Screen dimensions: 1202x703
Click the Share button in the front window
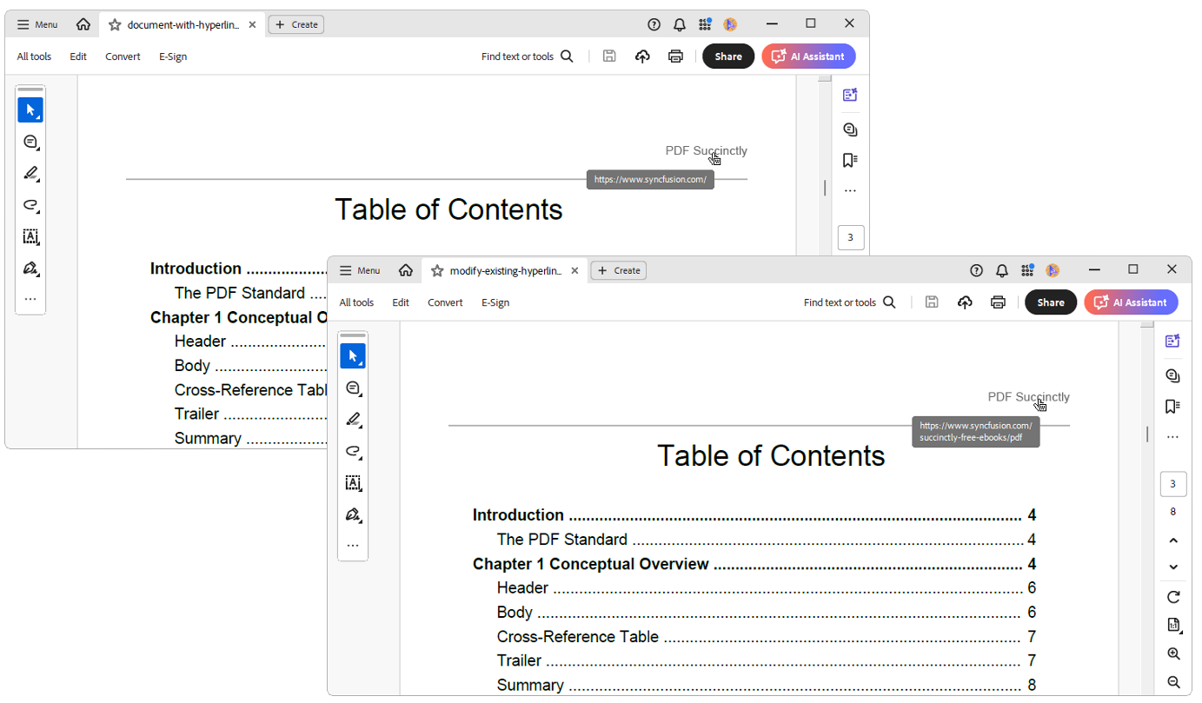click(x=1050, y=302)
